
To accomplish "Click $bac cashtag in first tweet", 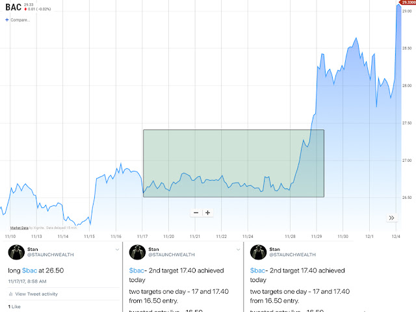I will click(29, 270).
